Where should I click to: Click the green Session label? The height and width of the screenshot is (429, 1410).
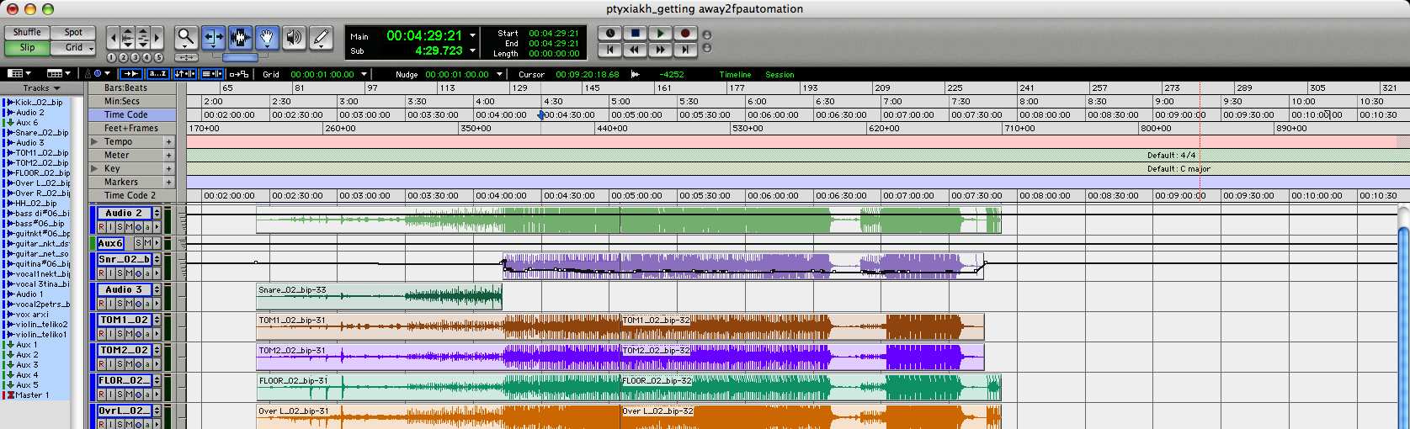click(779, 74)
